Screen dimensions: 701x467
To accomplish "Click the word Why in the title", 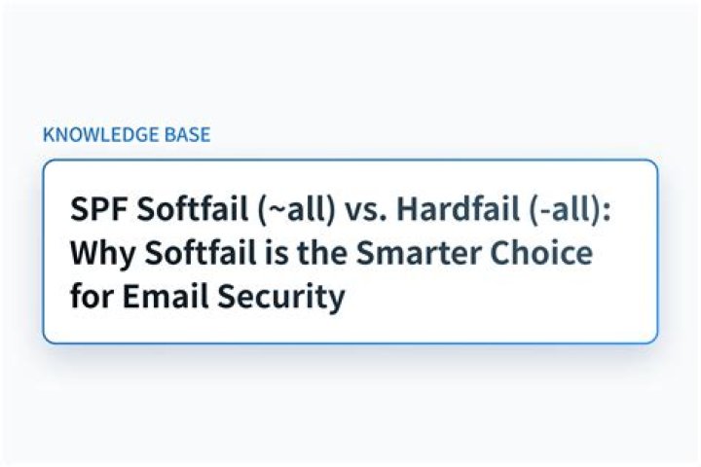I will (102, 253).
